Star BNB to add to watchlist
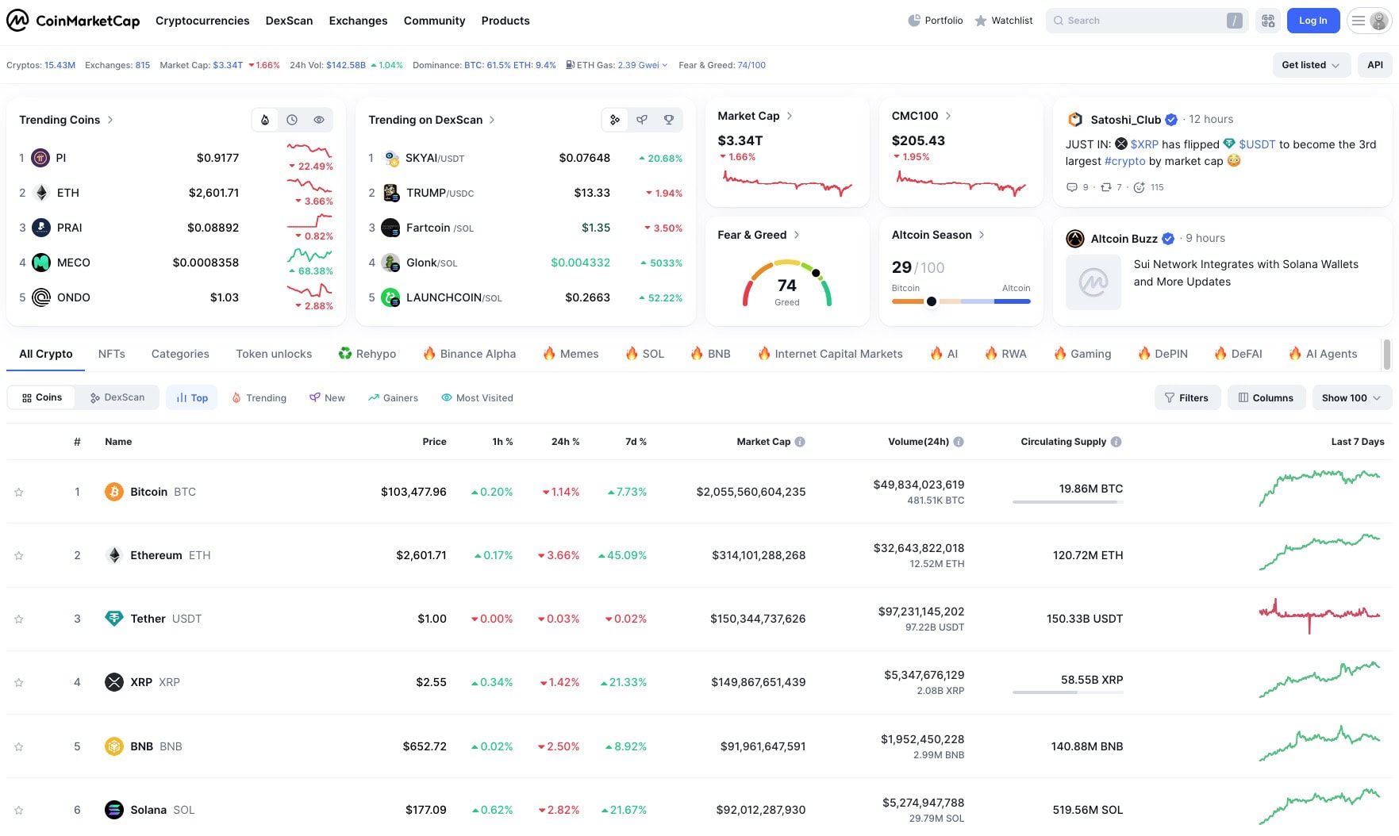Viewport: 1399px width, 836px height. (x=19, y=747)
